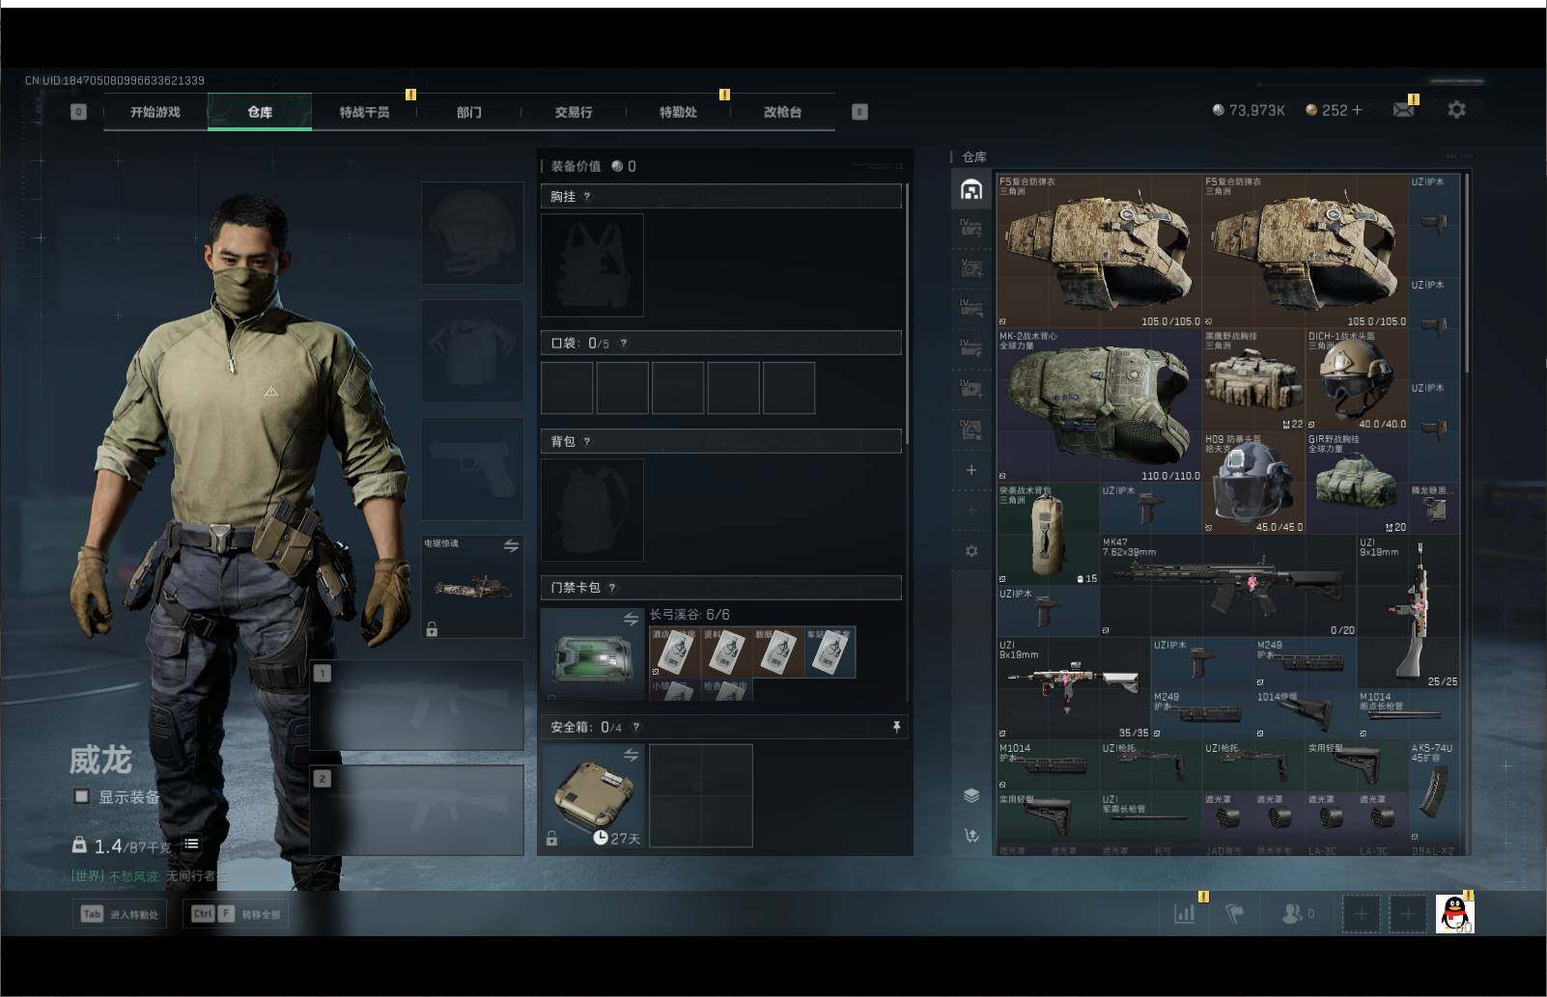Select the 电锯惊魂 melee weapon slot
The image size is (1547, 997).
(472, 587)
